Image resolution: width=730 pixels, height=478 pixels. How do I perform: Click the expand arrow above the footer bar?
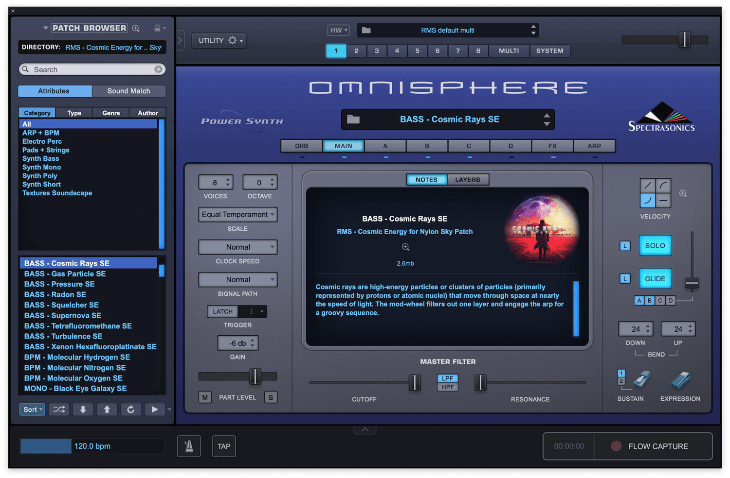point(365,429)
